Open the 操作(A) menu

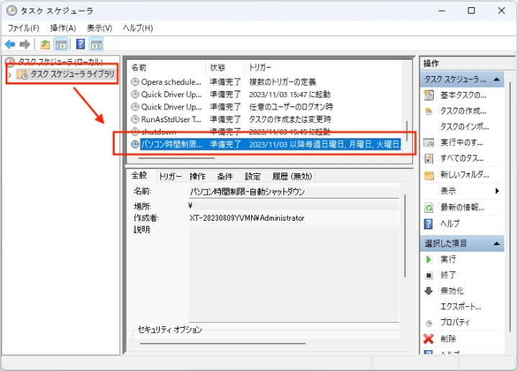coord(63,28)
